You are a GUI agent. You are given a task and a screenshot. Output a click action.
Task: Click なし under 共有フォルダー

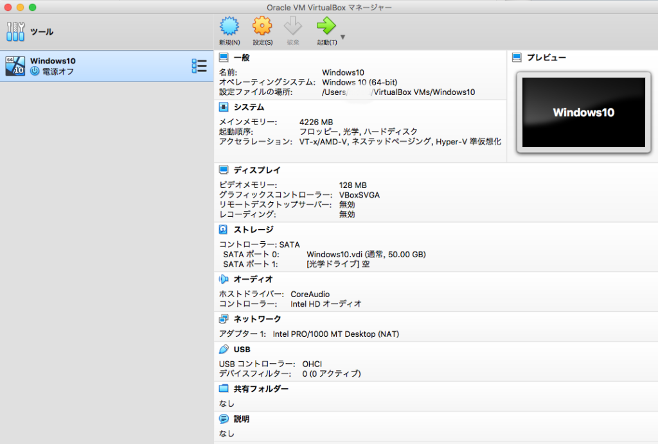[227, 404]
